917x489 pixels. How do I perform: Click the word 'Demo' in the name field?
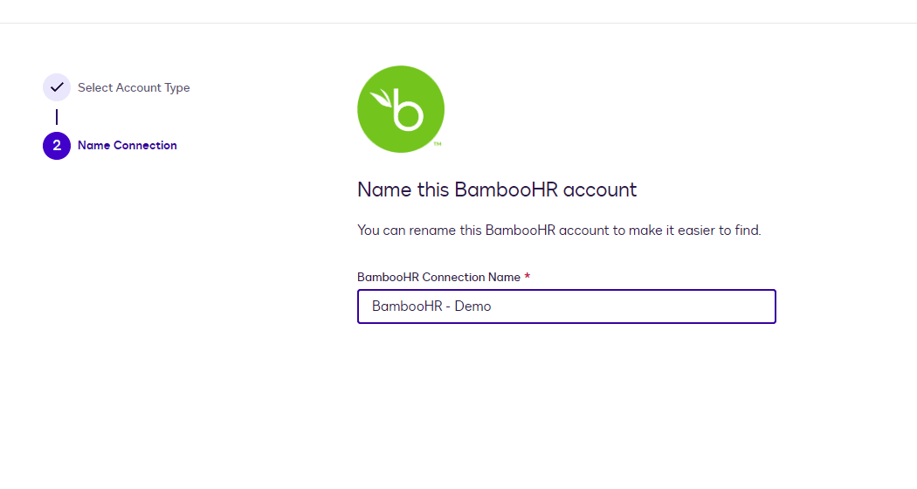pos(472,306)
